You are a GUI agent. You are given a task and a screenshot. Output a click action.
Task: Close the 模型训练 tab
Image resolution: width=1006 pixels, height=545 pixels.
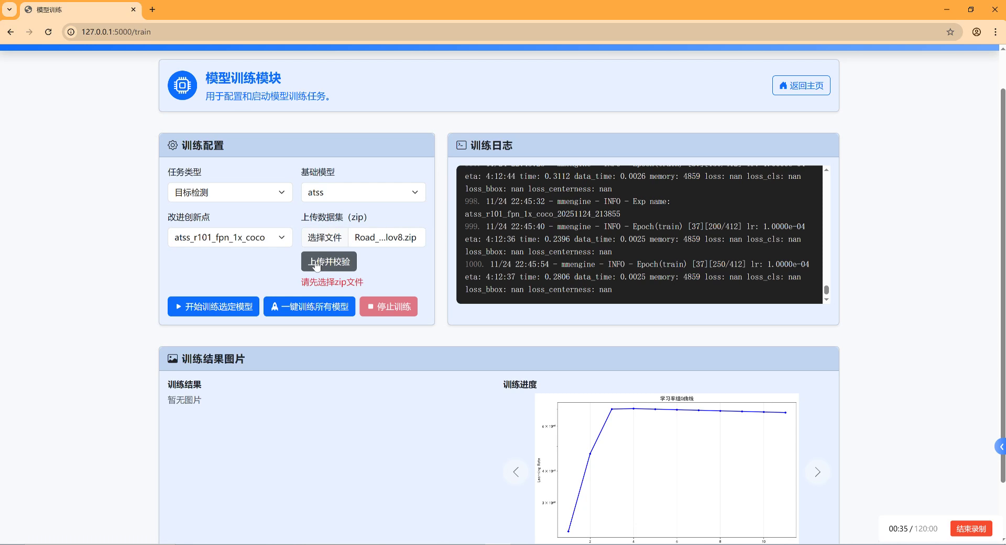(133, 9)
